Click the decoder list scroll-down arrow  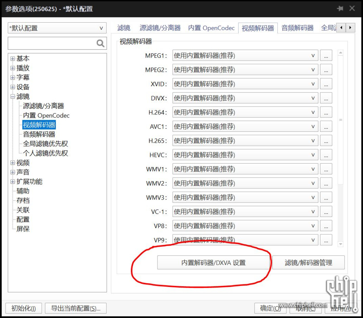click(x=340, y=244)
